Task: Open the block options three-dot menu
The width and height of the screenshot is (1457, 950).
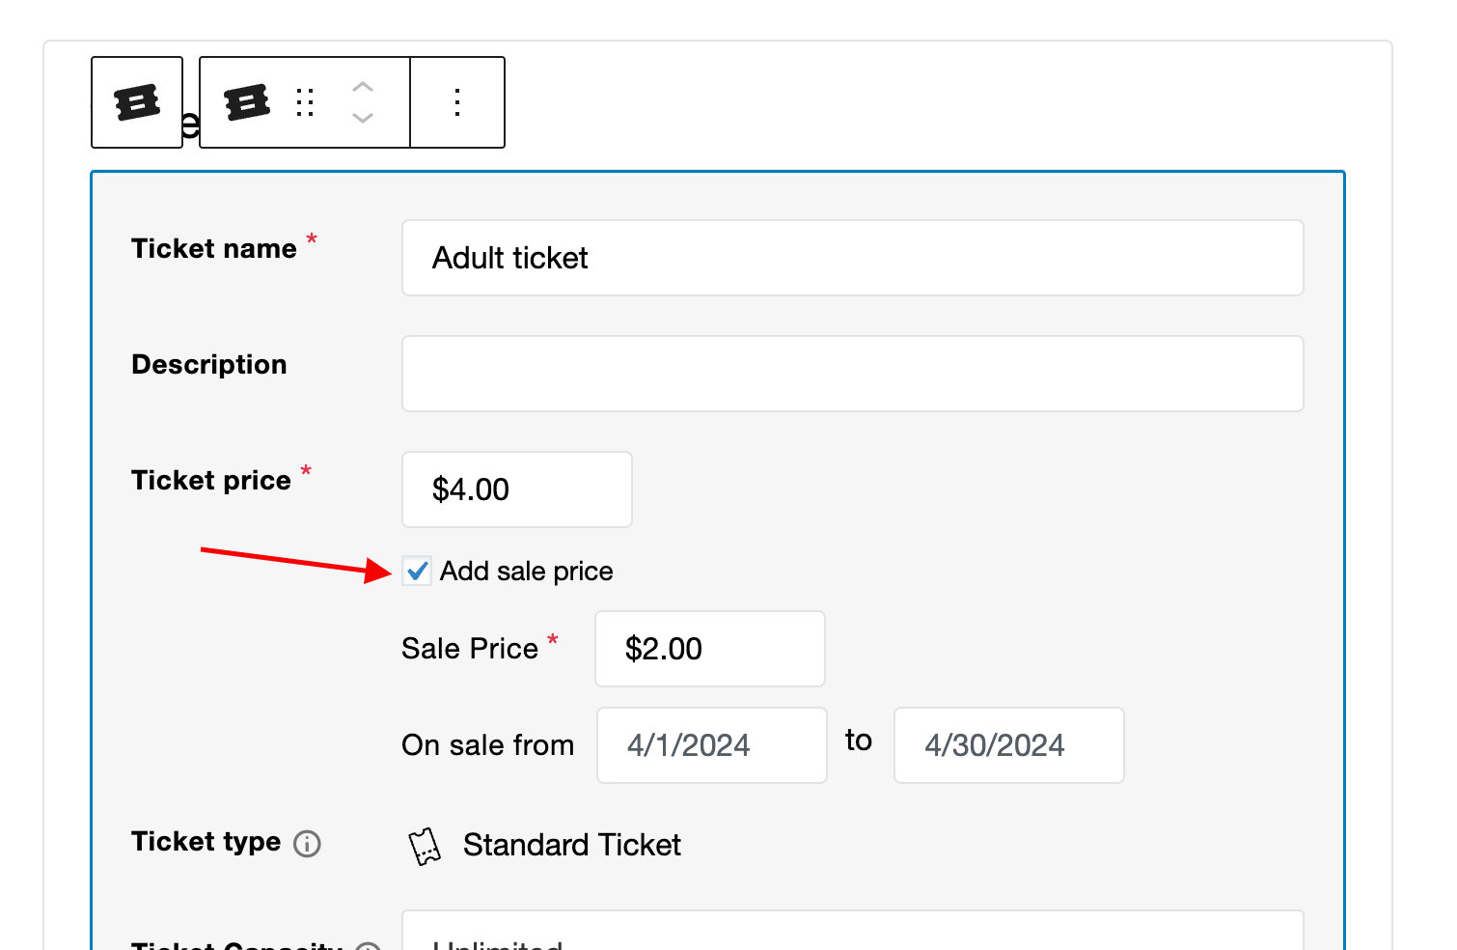Action: 456,101
